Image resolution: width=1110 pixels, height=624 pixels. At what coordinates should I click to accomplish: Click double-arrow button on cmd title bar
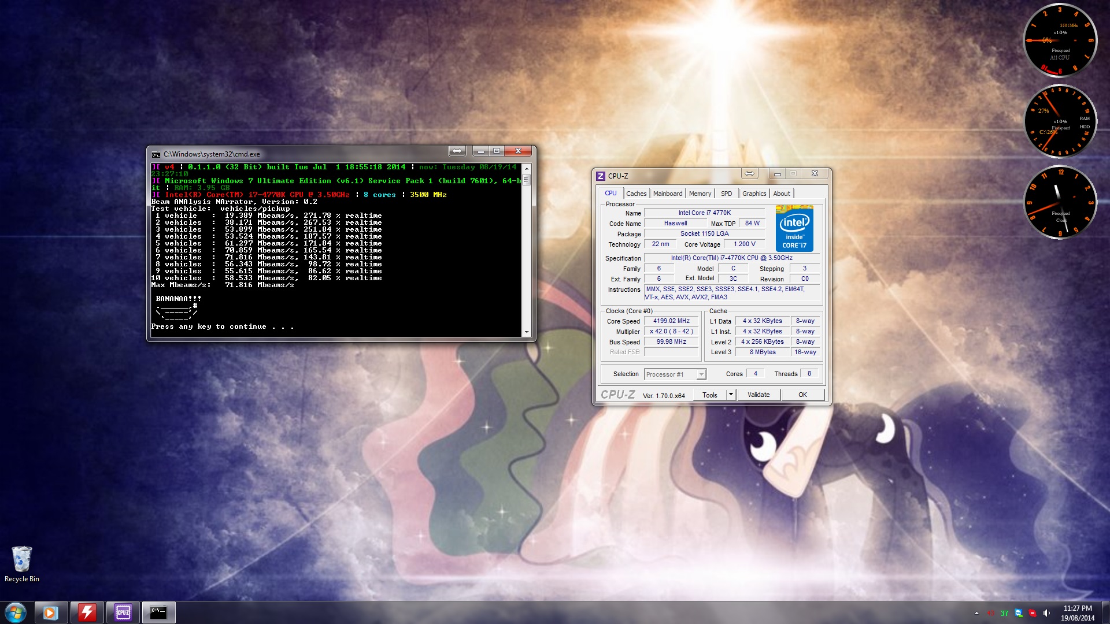[x=457, y=151]
